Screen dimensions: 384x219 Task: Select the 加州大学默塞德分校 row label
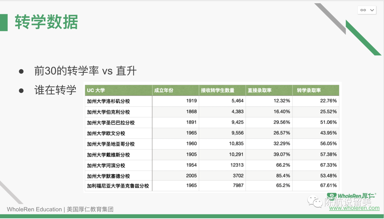pos(108,176)
